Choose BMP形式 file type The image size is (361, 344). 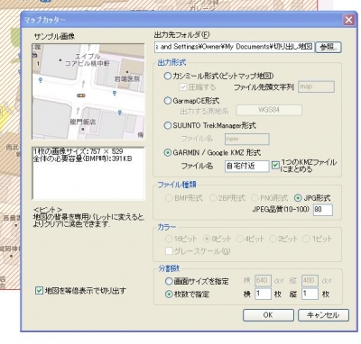(x=169, y=198)
